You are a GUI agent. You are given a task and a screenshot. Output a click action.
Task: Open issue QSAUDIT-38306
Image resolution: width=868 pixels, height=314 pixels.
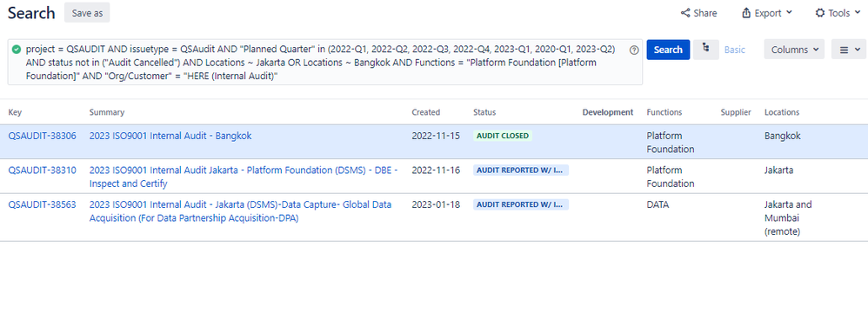point(42,136)
